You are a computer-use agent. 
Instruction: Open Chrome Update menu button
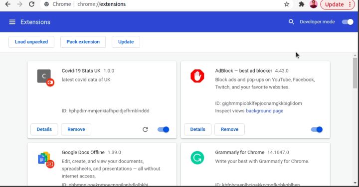click(x=338, y=4)
